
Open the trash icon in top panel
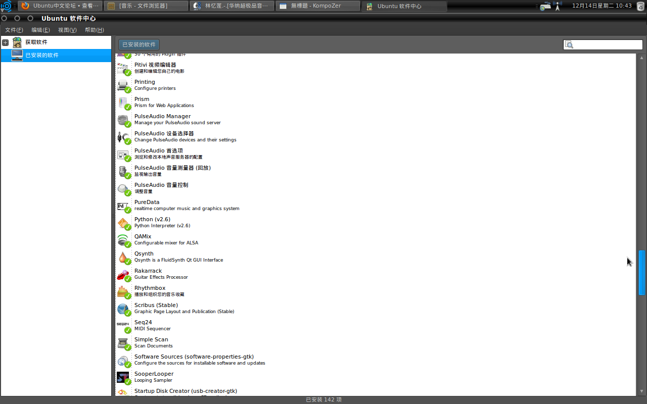640,6
